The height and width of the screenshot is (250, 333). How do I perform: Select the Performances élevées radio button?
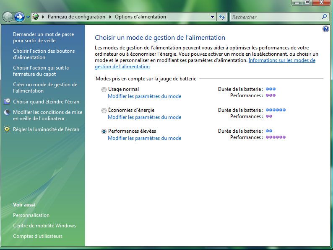point(104,131)
